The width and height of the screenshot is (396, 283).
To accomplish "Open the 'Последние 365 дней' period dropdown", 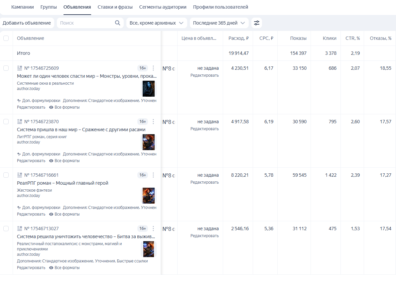I will (219, 23).
